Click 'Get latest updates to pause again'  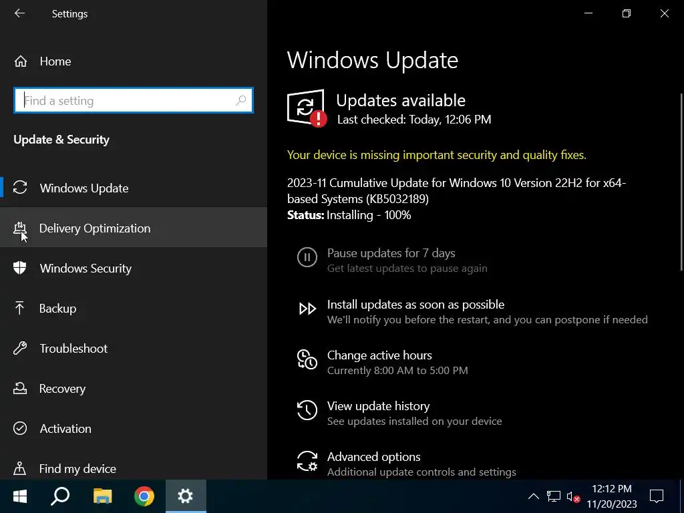(x=407, y=269)
